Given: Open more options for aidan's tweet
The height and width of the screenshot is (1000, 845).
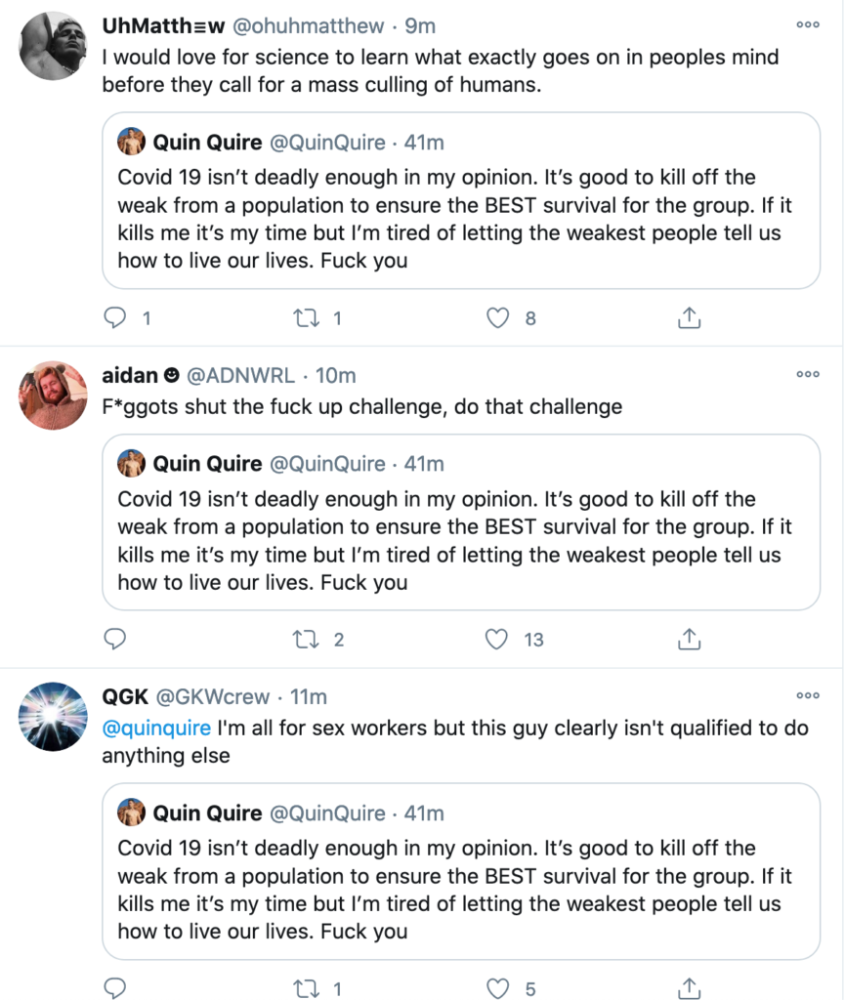Looking at the screenshot, I should point(807,374).
